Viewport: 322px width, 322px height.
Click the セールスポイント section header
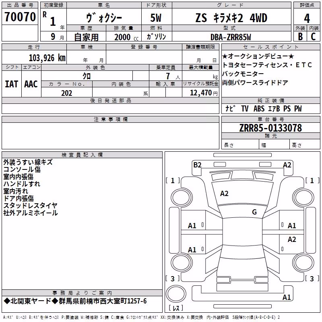click(x=270, y=47)
